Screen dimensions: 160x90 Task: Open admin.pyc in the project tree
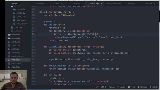pos(16,52)
